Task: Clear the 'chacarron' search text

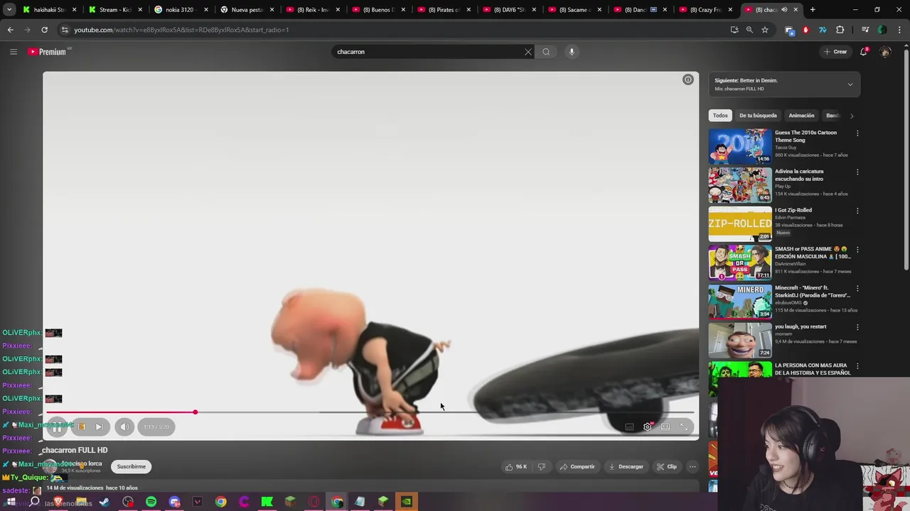Action: [528, 52]
